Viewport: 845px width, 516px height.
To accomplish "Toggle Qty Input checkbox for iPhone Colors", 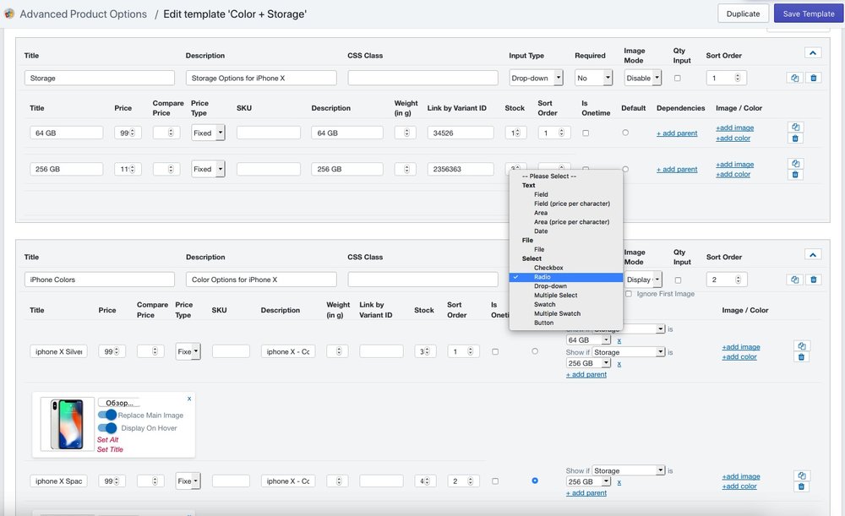I will [678, 280].
